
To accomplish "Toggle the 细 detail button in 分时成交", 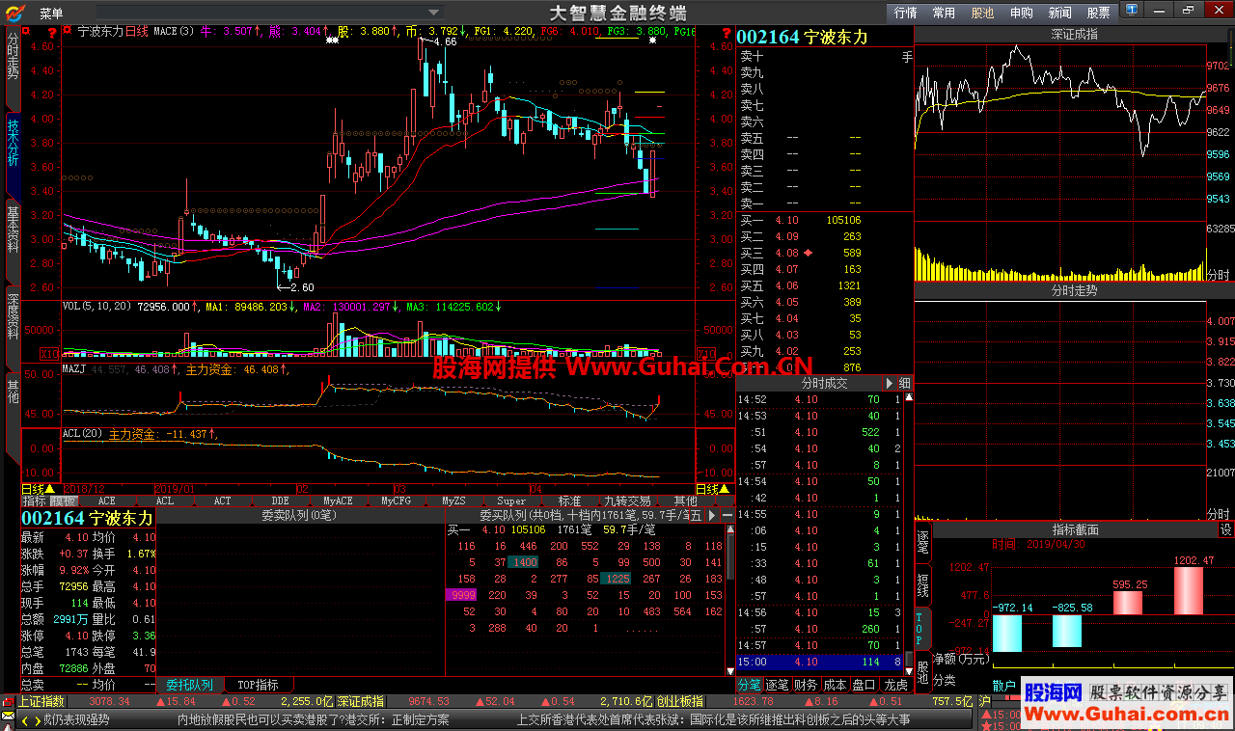I will click(x=905, y=383).
